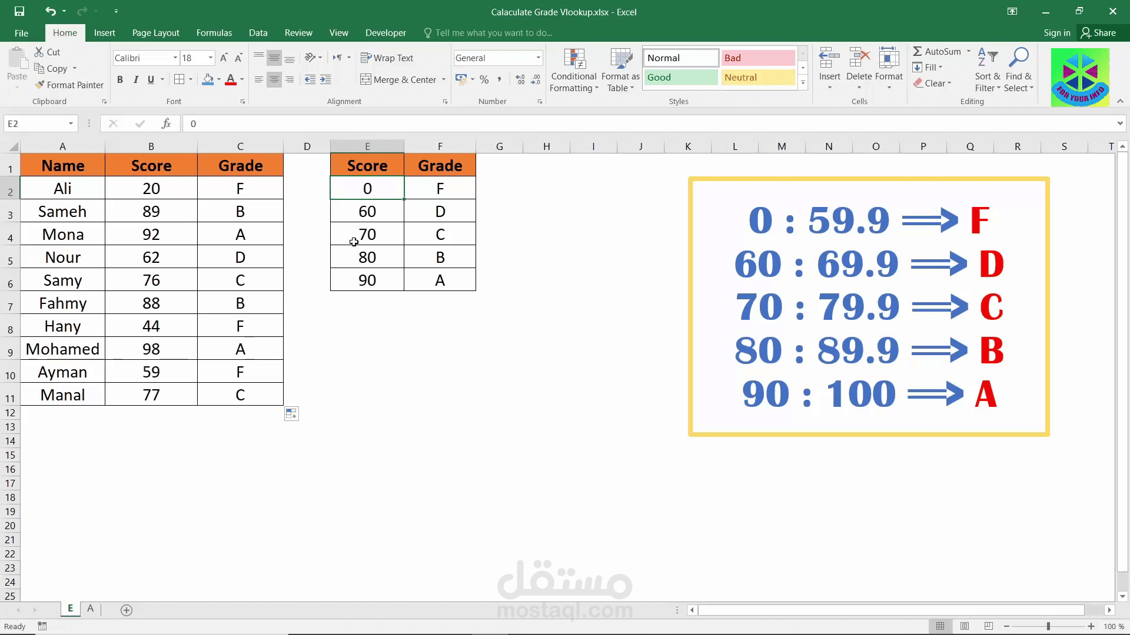Click the Increase Indent icon

point(325,79)
